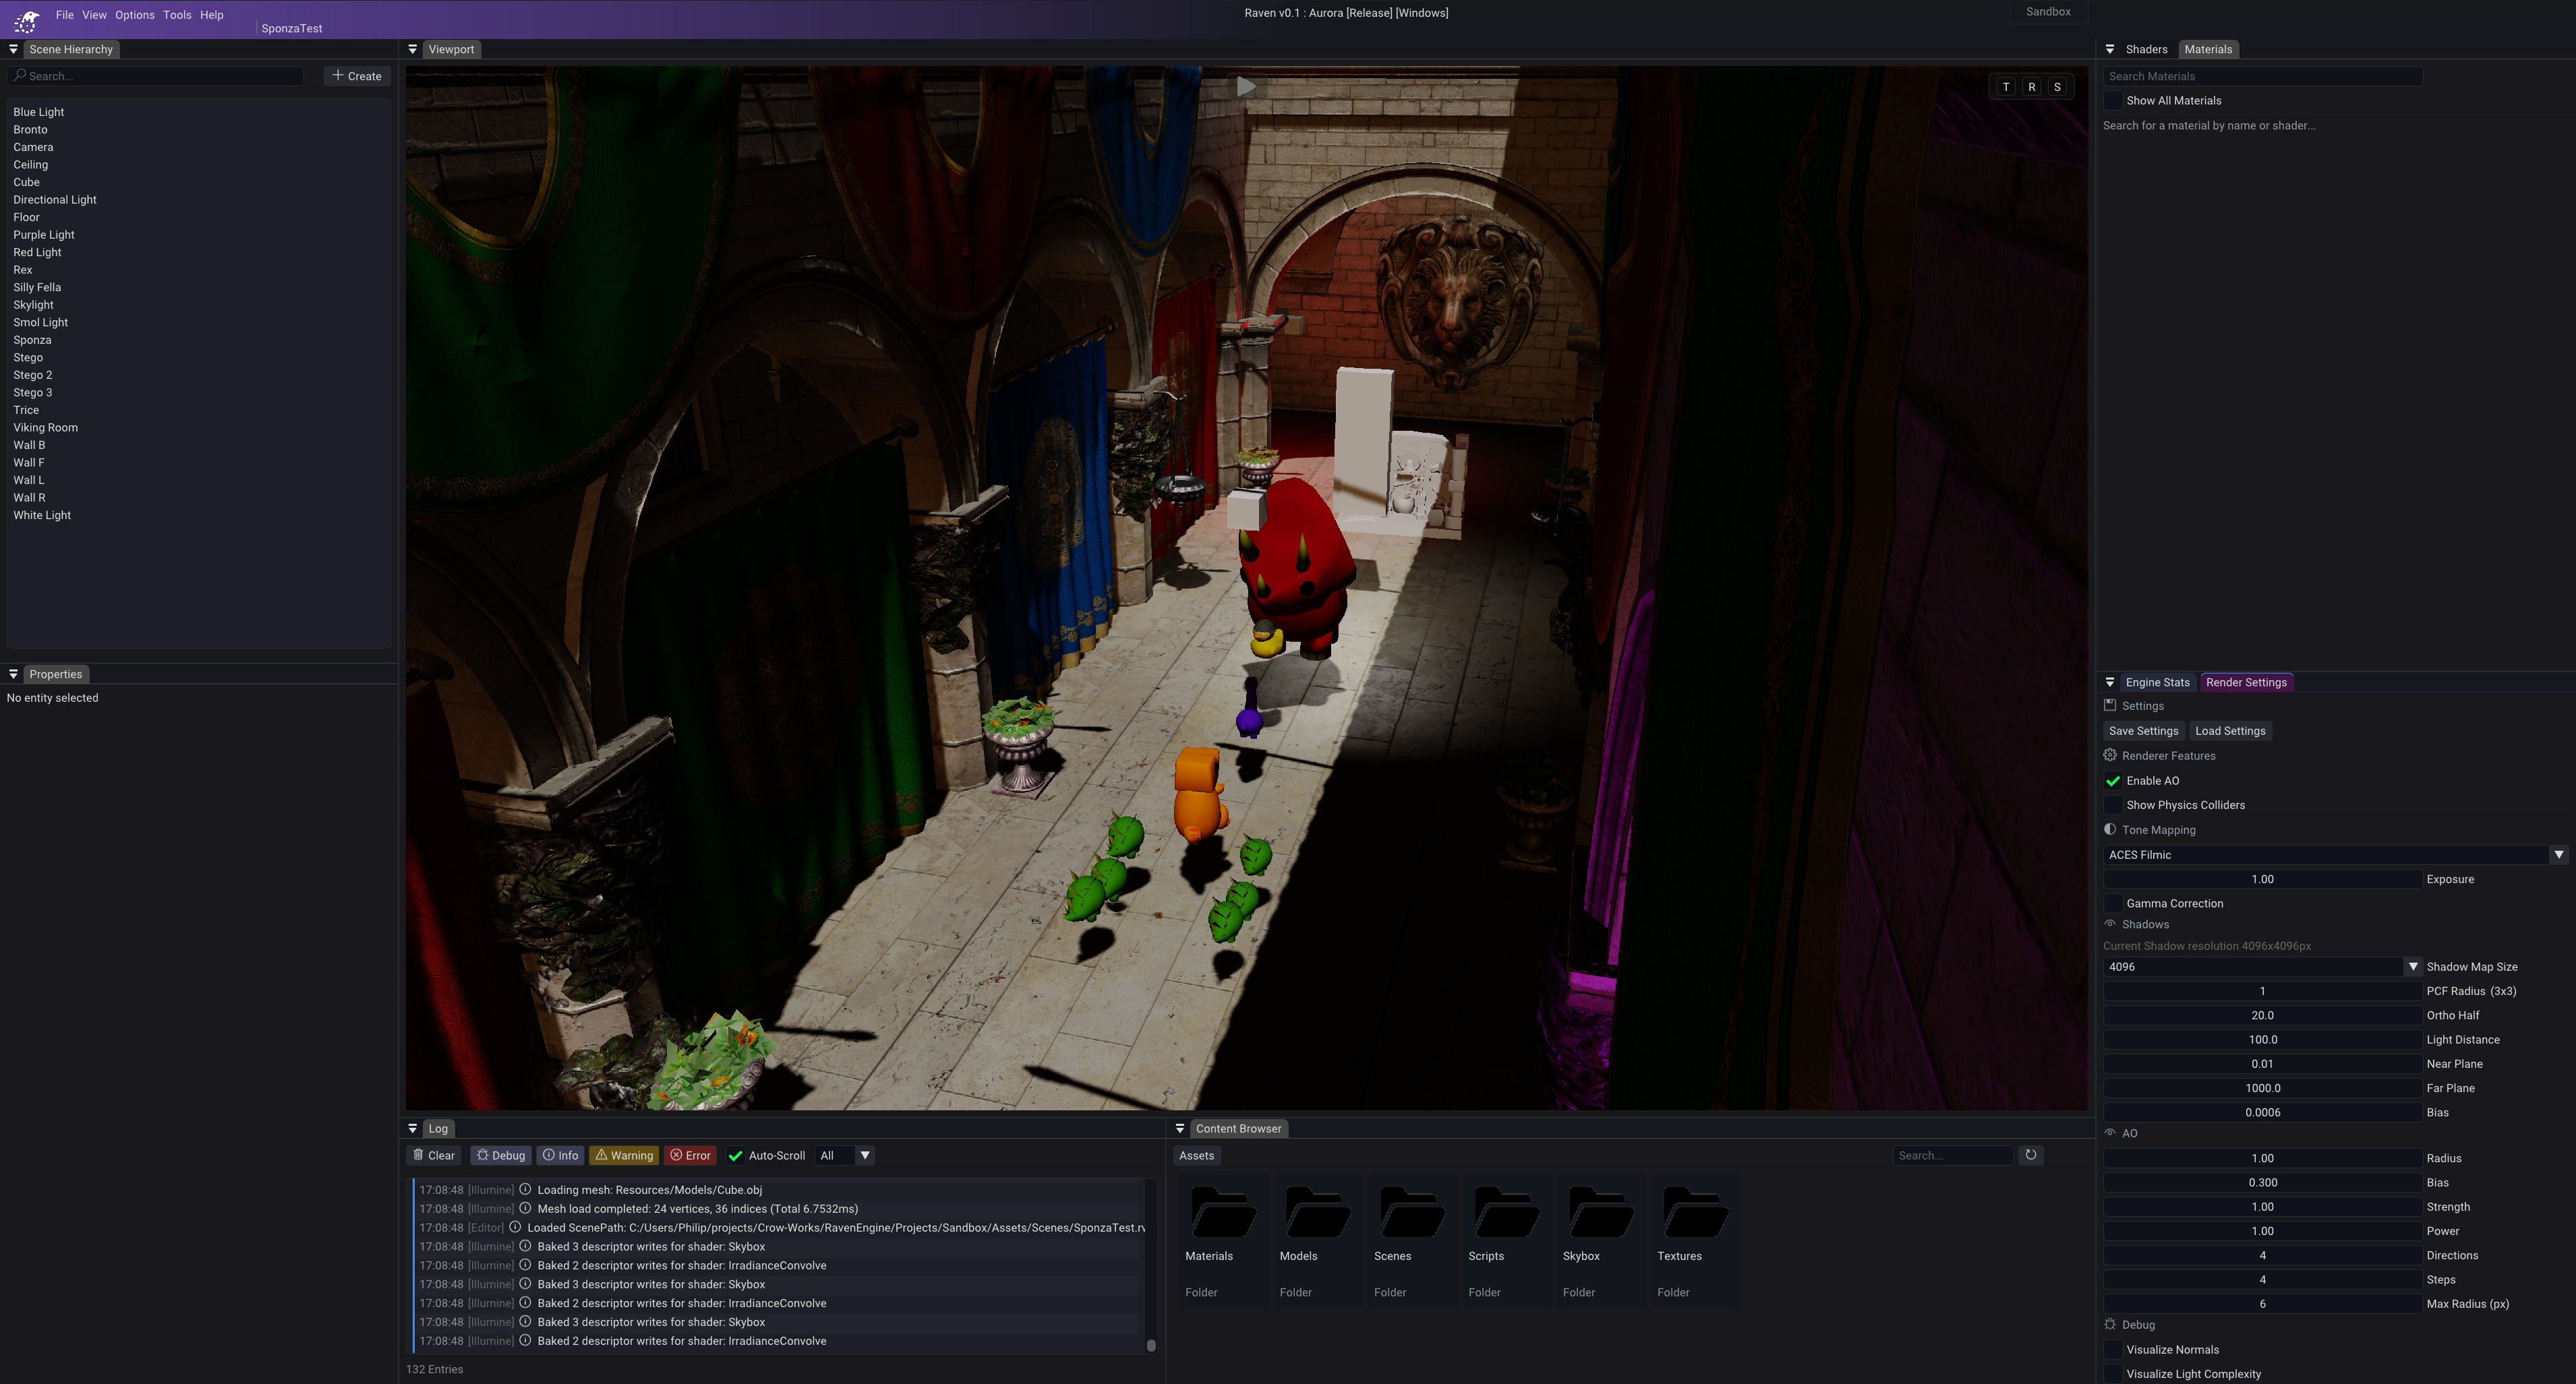
Task: Collapse the Tone Mapping section
Action: click(2150, 830)
